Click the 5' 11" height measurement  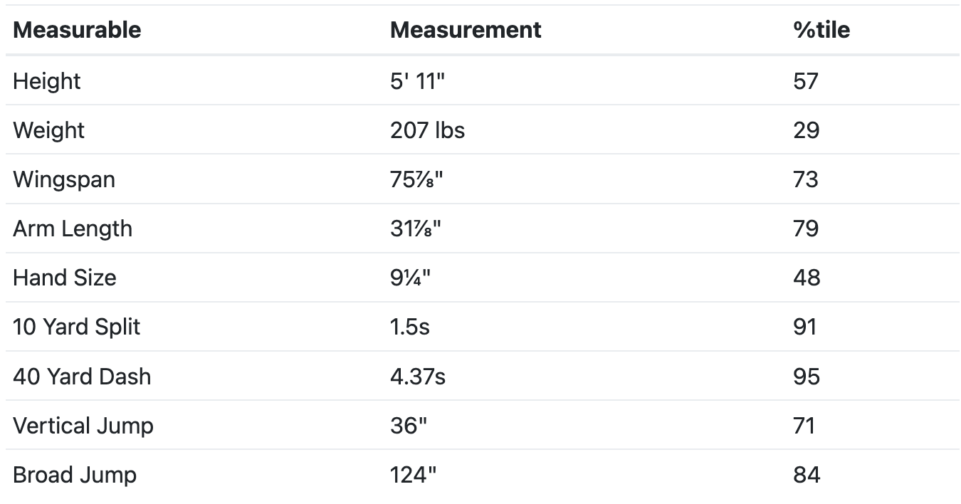click(x=417, y=81)
